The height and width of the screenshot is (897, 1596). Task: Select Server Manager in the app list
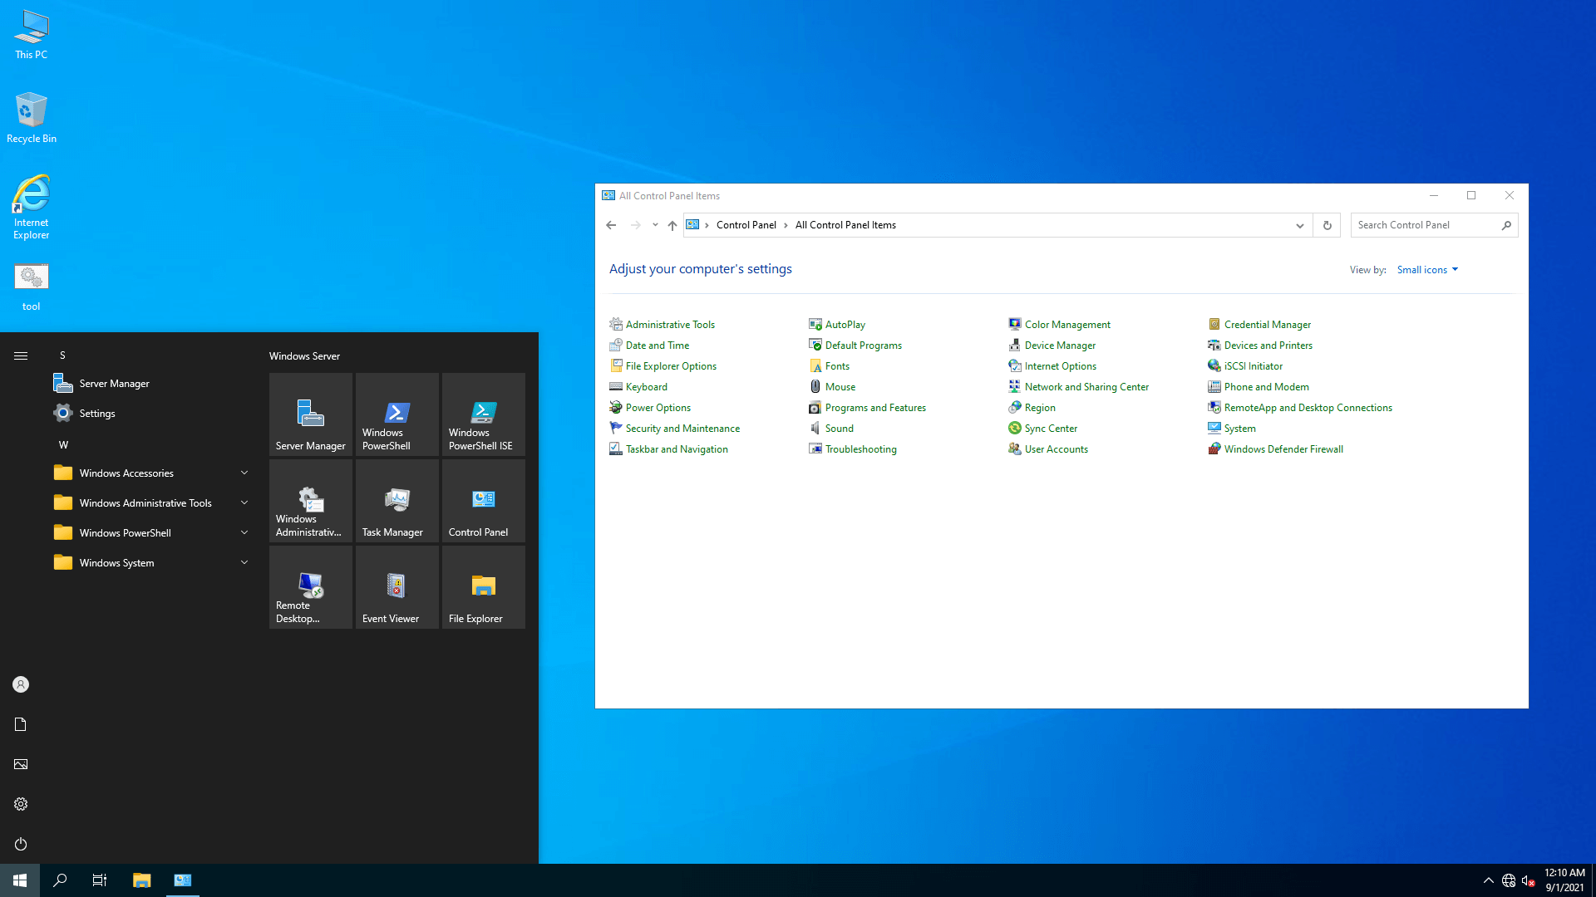[x=114, y=384]
